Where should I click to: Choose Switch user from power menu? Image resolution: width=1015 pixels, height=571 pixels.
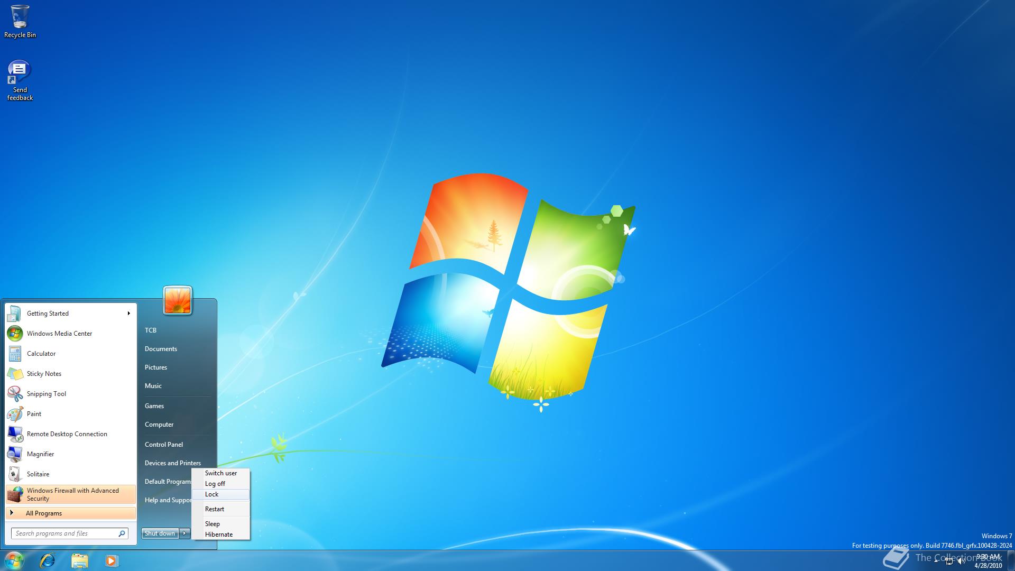(221, 473)
